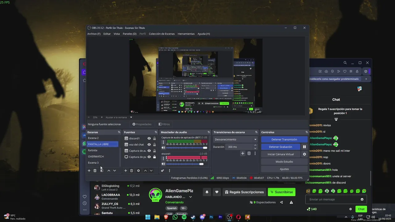
Task: Pause the recording
Action: (305, 147)
